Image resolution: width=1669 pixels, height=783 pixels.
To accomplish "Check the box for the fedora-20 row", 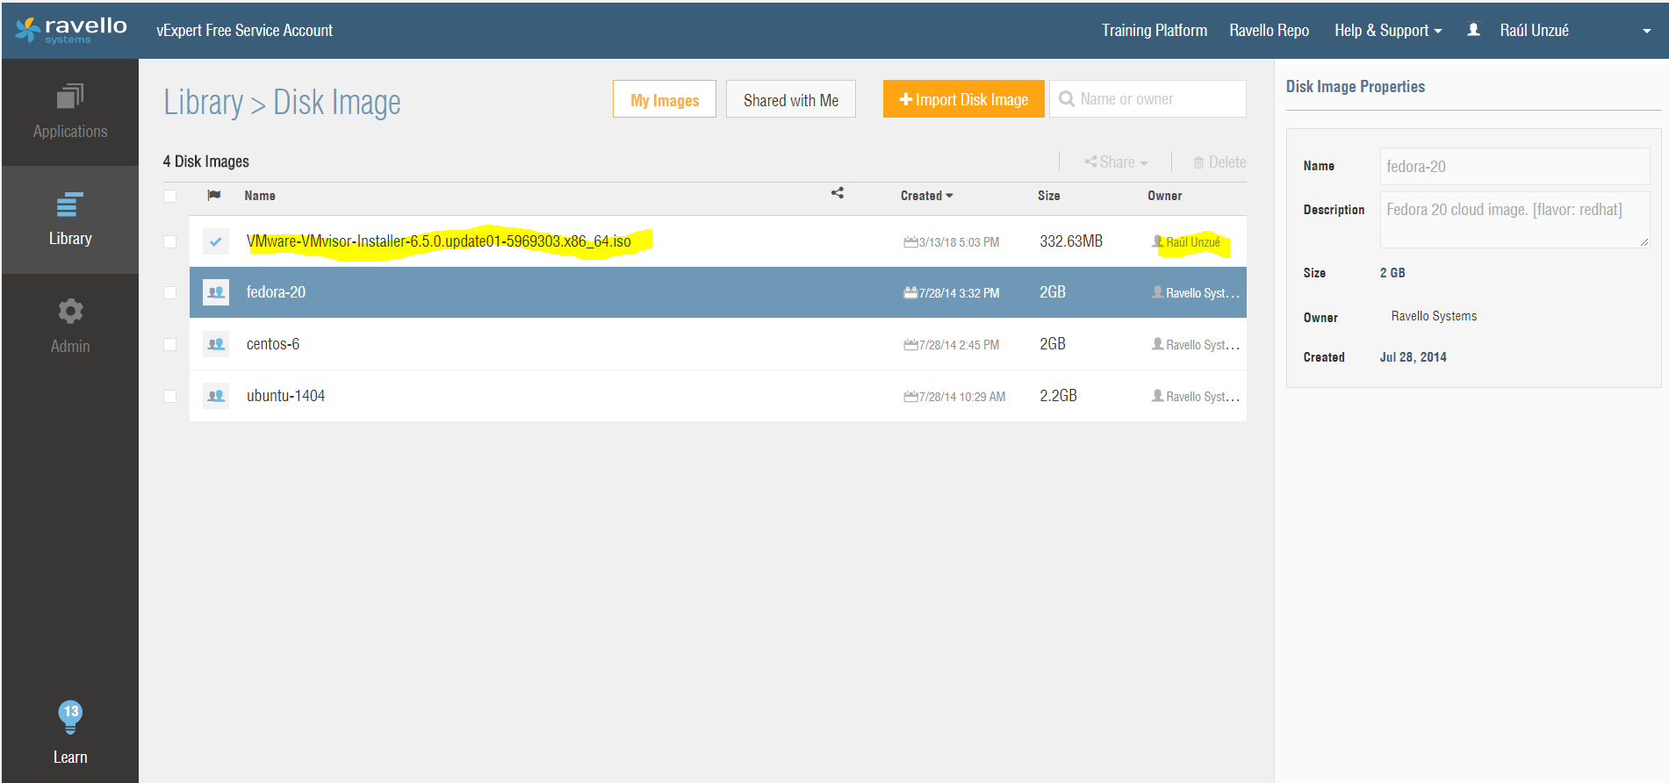I will (x=170, y=293).
